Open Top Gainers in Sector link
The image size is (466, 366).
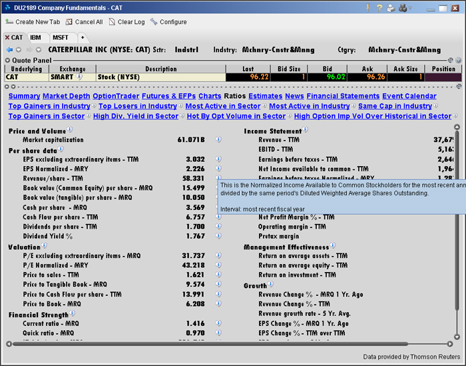pos(47,116)
